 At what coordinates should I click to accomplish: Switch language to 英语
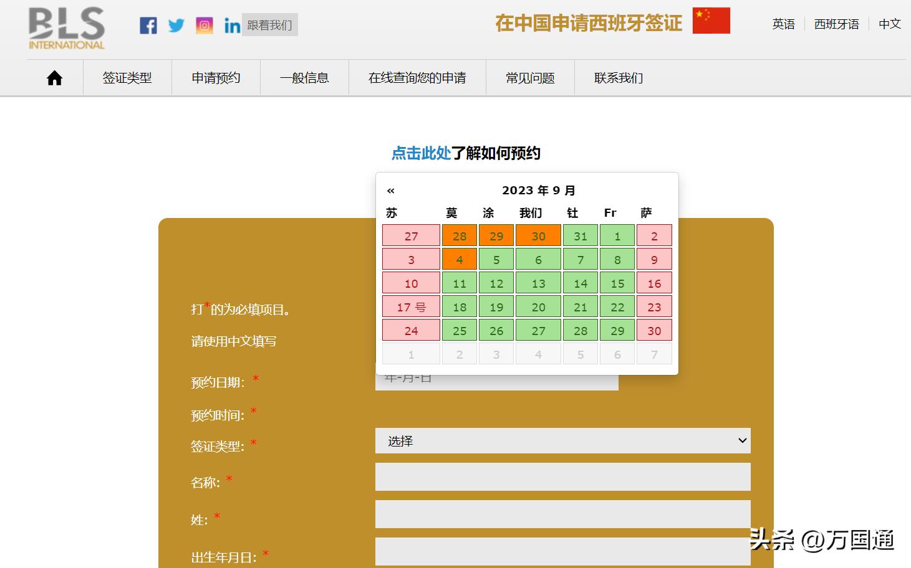tap(783, 24)
